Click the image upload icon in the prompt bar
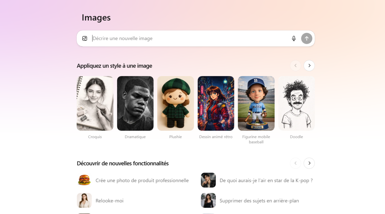 click(85, 38)
